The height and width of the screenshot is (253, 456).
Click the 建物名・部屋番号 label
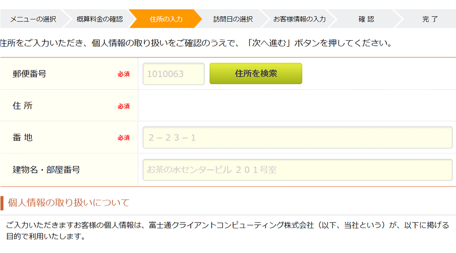coord(46,170)
